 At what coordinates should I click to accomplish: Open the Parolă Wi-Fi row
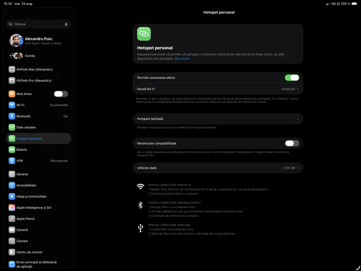pos(218,89)
